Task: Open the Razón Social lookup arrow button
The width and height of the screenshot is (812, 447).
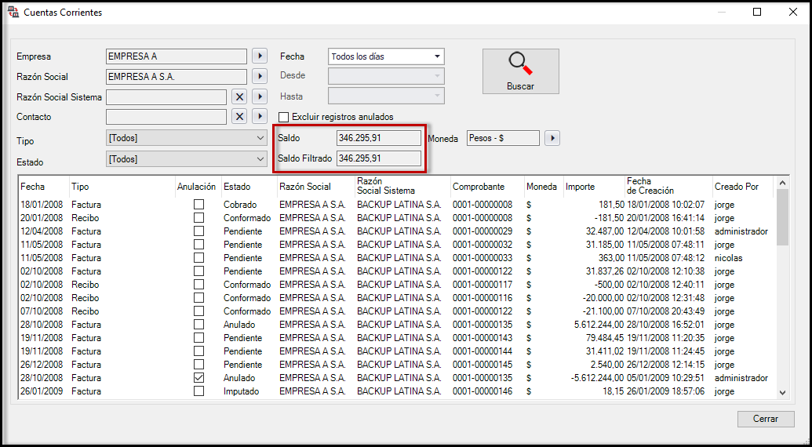Action: click(260, 77)
